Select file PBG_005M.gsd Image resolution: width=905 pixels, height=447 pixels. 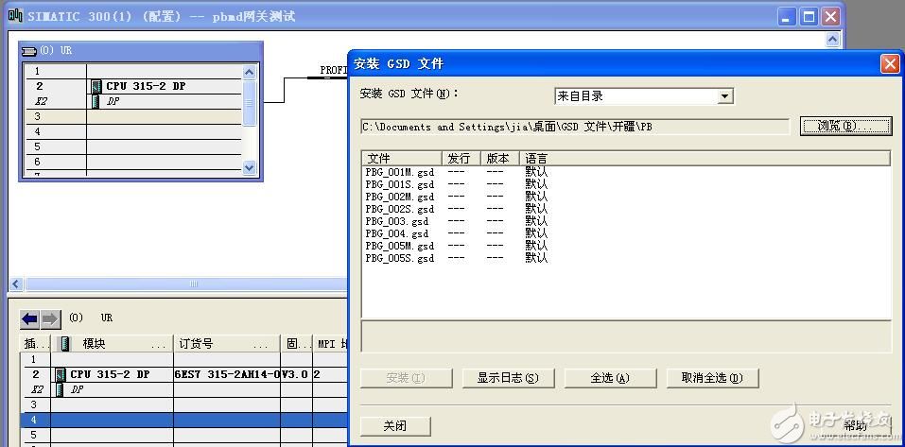pos(399,246)
